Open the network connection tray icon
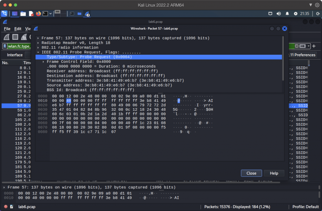Viewport: 322px width, 211px height. tap(270, 14)
